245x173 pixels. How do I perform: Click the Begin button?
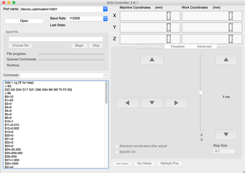click(79, 45)
